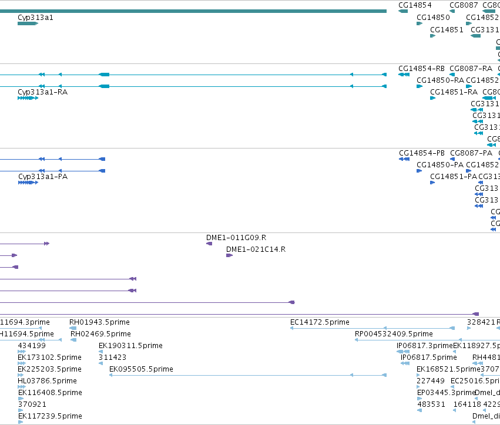Click the CG8087 gene label
Screen dimensions: 500x425
pos(464,5)
